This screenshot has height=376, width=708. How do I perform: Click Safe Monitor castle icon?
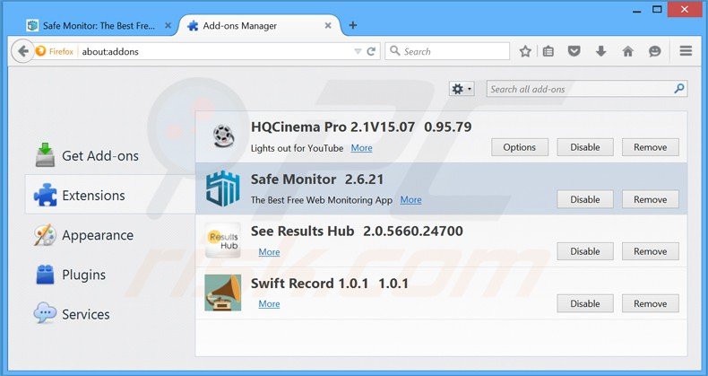pos(223,188)
